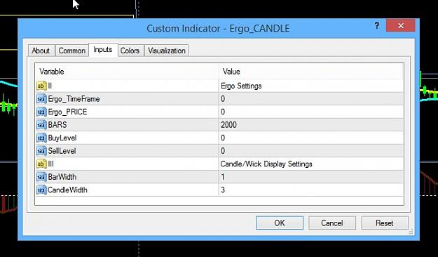Select the Inputs tab

tap(103, 50)
